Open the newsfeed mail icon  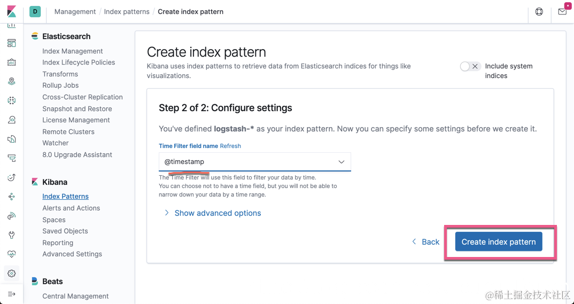point(562,11)
